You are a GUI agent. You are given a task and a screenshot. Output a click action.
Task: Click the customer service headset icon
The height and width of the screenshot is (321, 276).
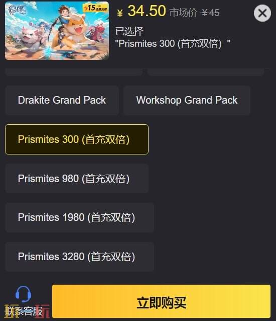(23, 294)
